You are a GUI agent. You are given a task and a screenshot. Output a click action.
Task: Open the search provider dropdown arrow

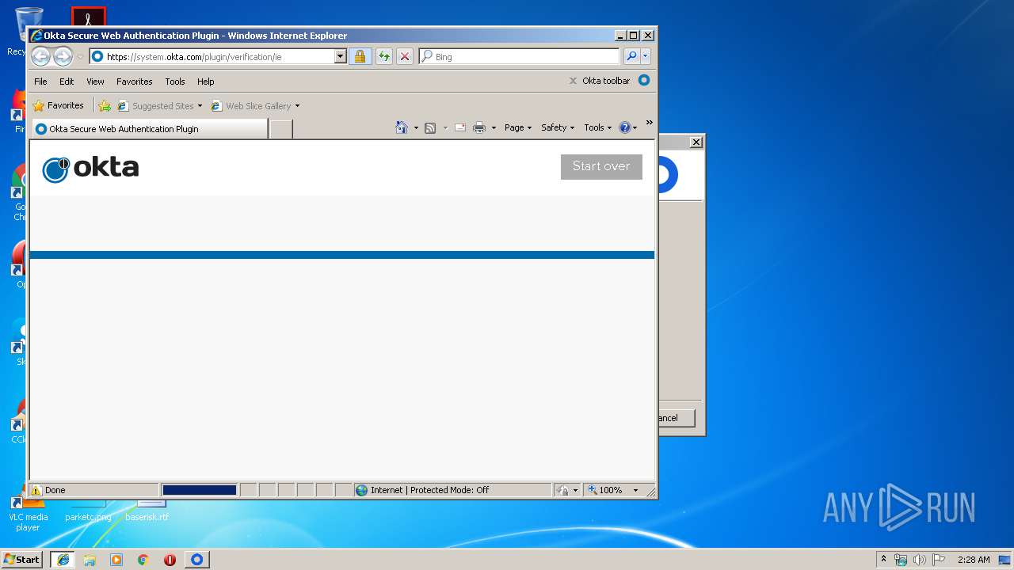point(646,56)
